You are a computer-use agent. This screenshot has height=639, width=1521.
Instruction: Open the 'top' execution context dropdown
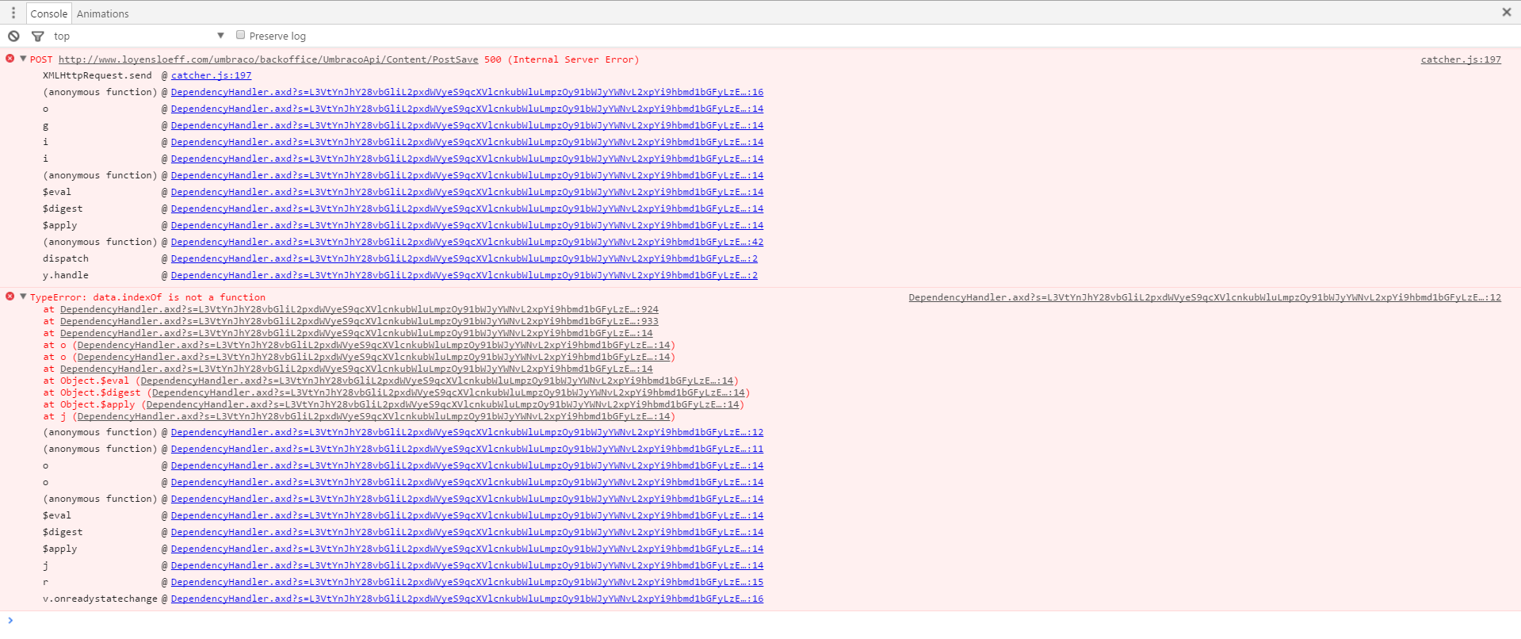tap(139, 36)
